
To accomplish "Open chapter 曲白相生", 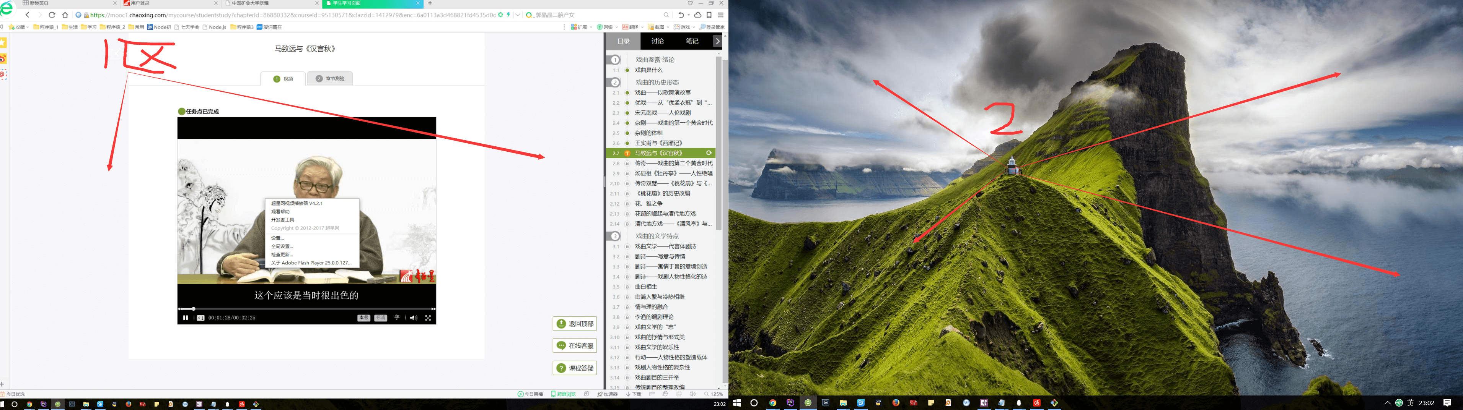I will click(x=645, y=287).
